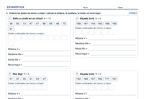Viewport: 144px width, 99px height.
Task: Select the Alçada (cm) title of exercise 4
Action: [87, 74]
